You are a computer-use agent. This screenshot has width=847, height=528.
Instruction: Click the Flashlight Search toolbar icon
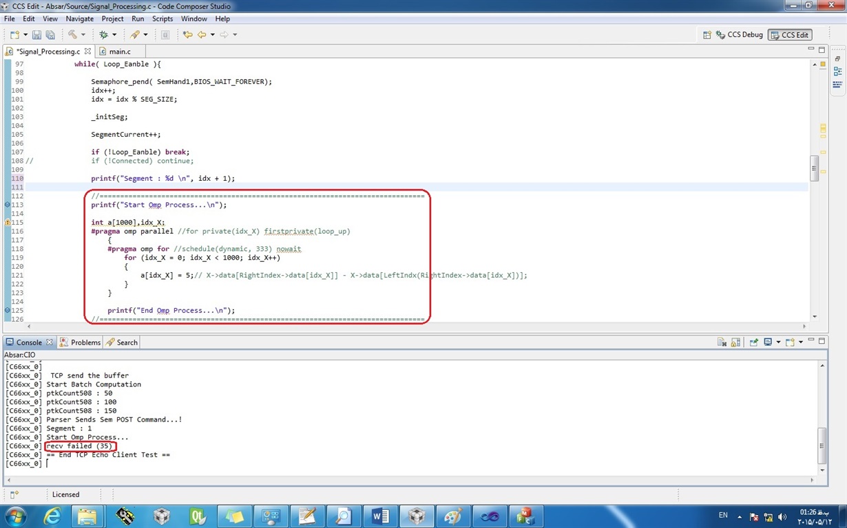point(134,34)
